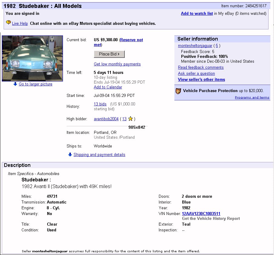The width and height of the screenshot is (274, 255).
Task: Click the Vehicle Purchase Protection shield icon
Action: pos(178,91)
